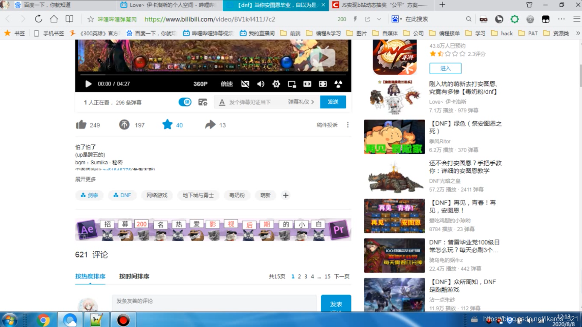Open the DNF channel tag
This screenshot has height=327, width=582.
[x=122, y=195]
